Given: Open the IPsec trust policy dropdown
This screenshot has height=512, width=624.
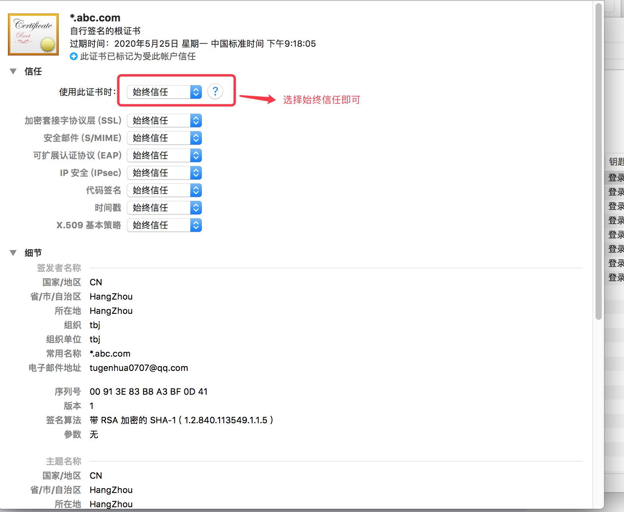Looking at the screenshot, I should click(x=164, y=173).
